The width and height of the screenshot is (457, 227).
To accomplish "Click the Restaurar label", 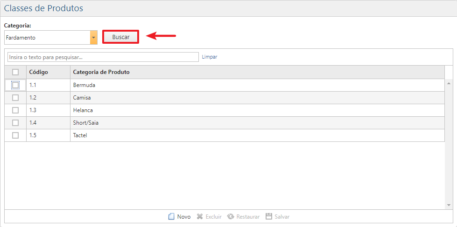I will point(248,217).
